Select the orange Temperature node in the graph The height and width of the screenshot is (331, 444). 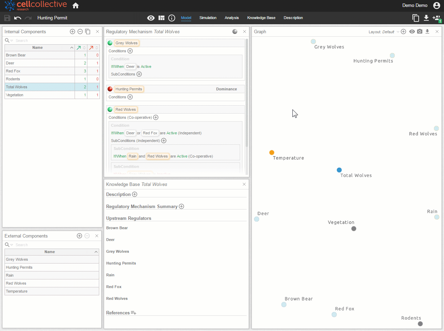pos(272,152)
